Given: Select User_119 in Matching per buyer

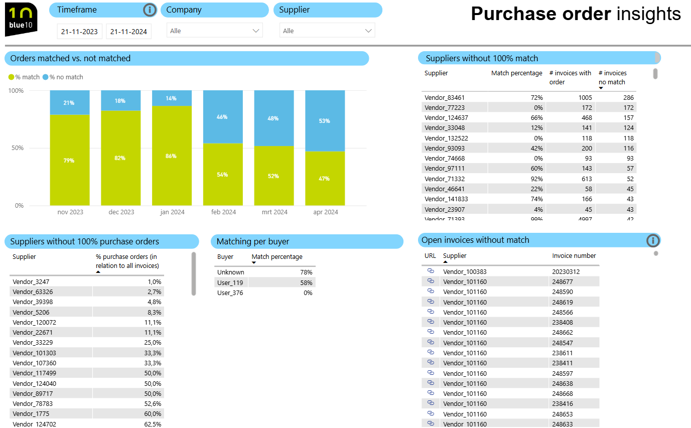Looking at the screenshot, I should [x=230, y=282].
